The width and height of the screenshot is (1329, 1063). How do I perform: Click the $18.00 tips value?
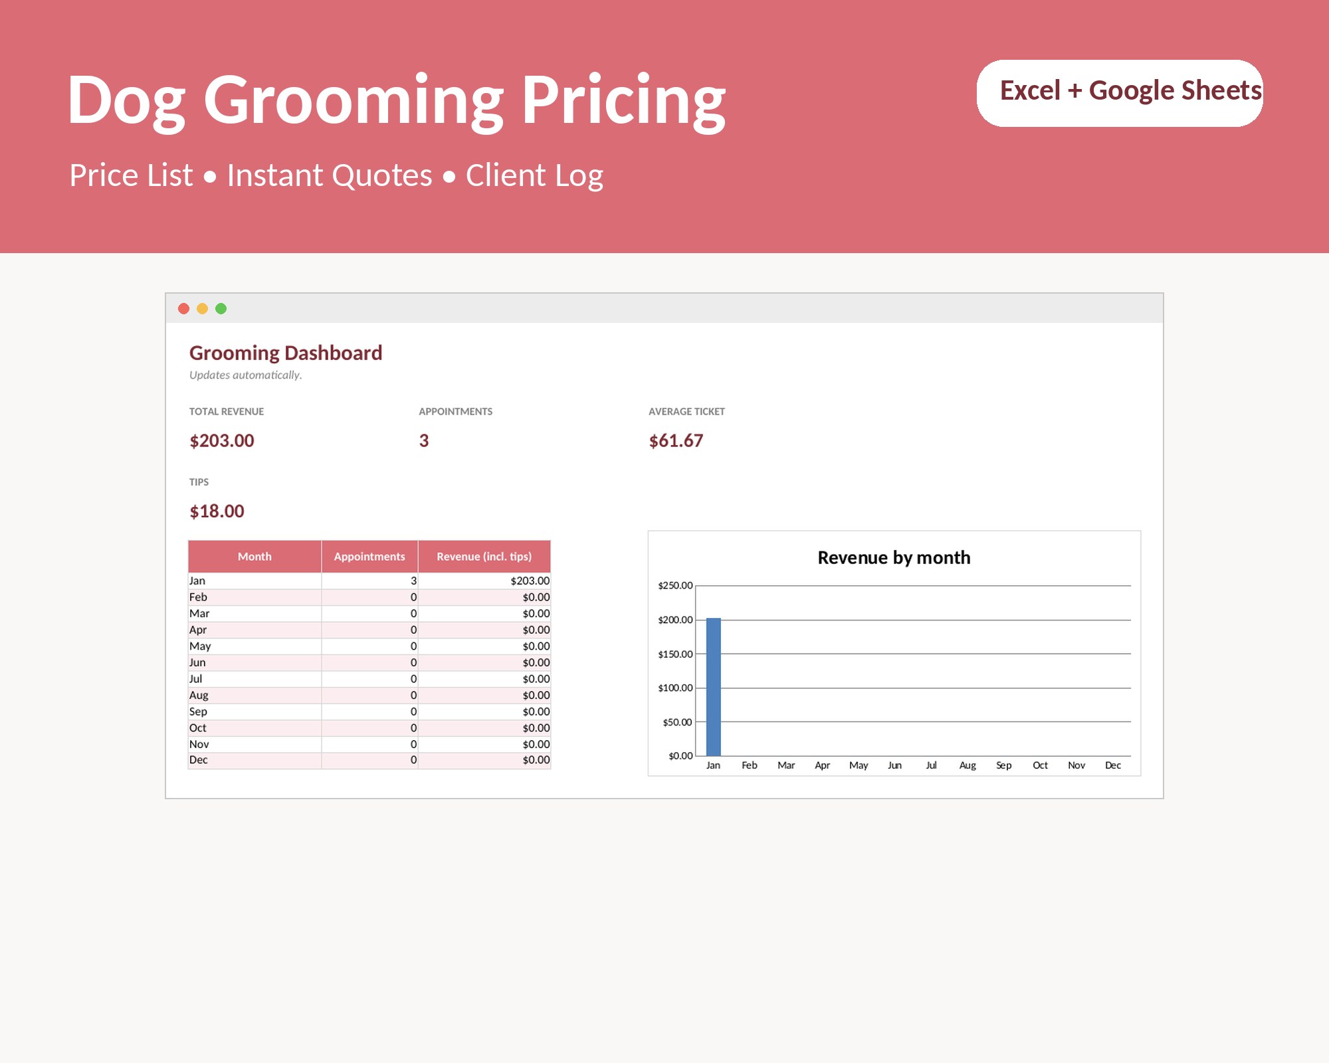[x=217, y=511]
